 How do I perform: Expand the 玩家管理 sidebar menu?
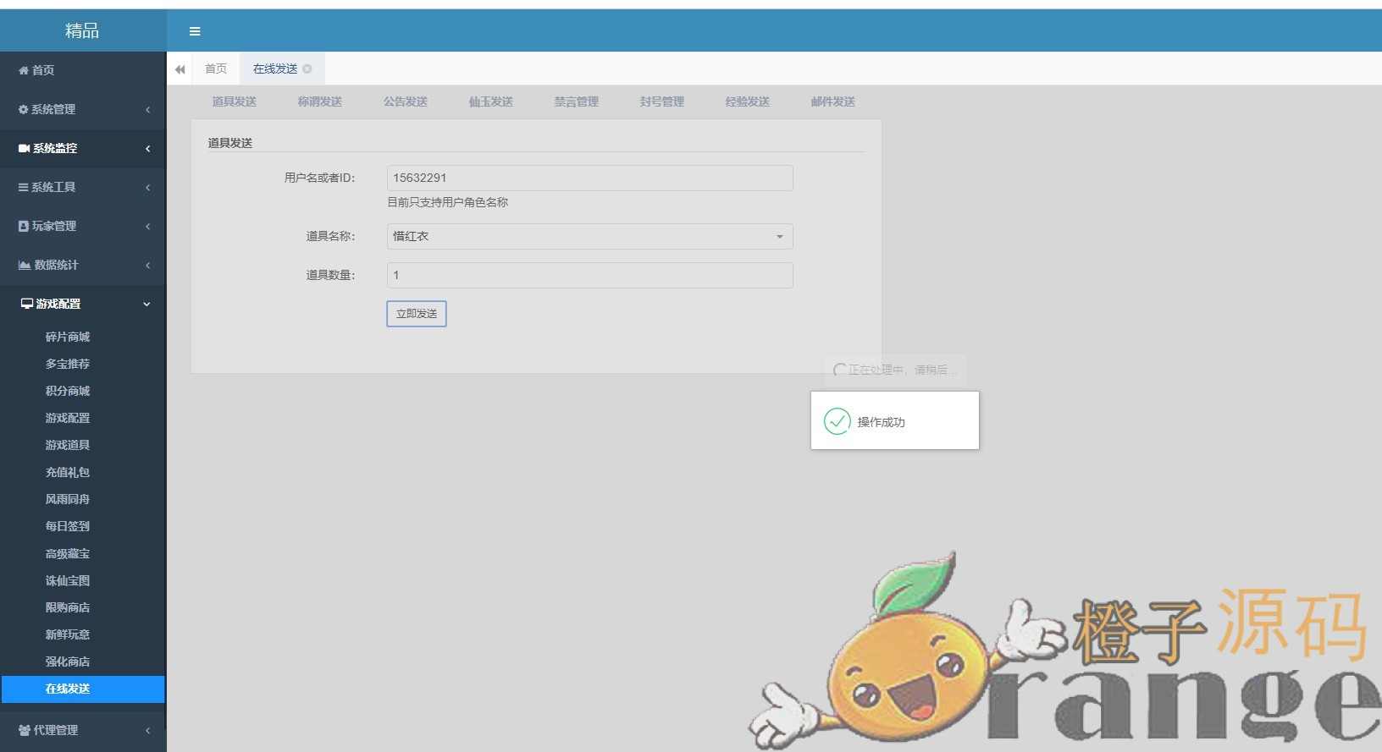tap(83, 226)
